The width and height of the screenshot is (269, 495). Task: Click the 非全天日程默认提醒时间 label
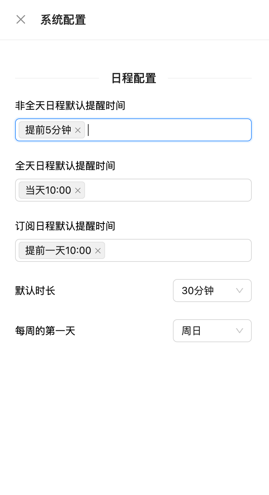pos(70,105)
